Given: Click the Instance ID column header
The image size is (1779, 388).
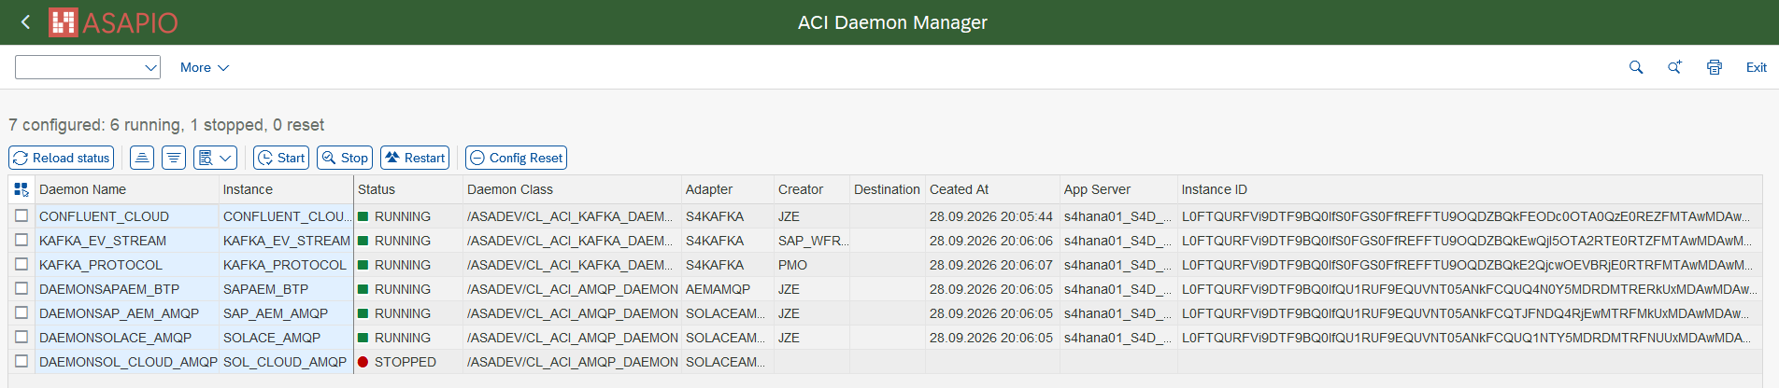Looking at the screenshot, I should coord(1470,189).
